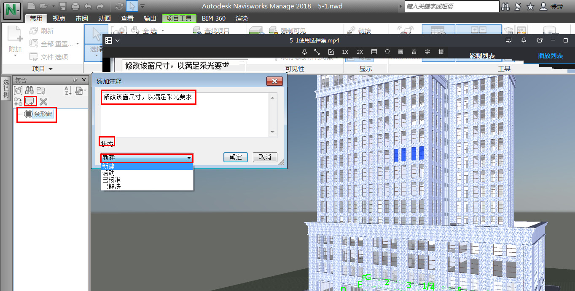575x291 pixels.
Task: Open the video player menu icon
Action: [x=109, y=40]
